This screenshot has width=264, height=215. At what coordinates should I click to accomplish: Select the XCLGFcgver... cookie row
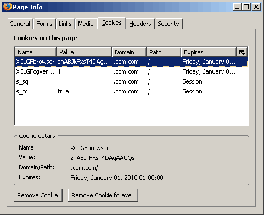tap(131, 71)
